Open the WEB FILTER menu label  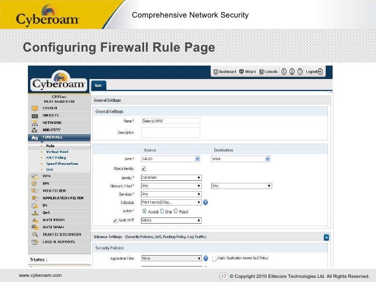54,191
